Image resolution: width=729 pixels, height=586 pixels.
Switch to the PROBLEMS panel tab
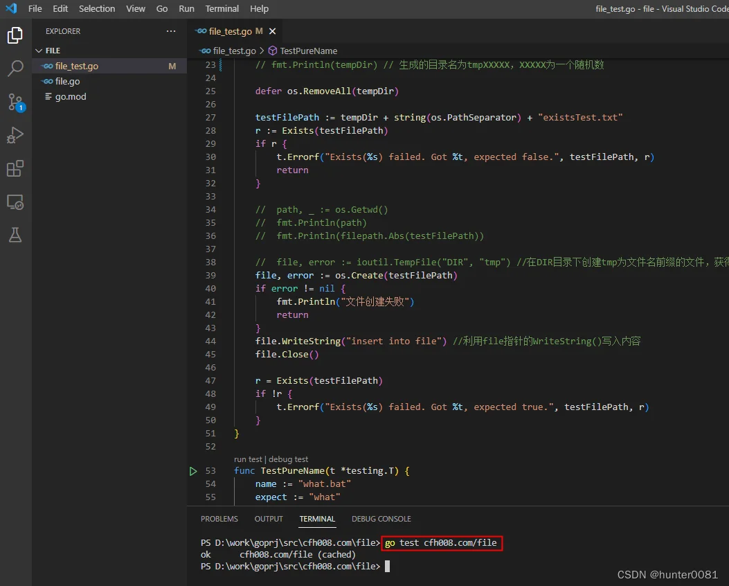click(219, 519)
